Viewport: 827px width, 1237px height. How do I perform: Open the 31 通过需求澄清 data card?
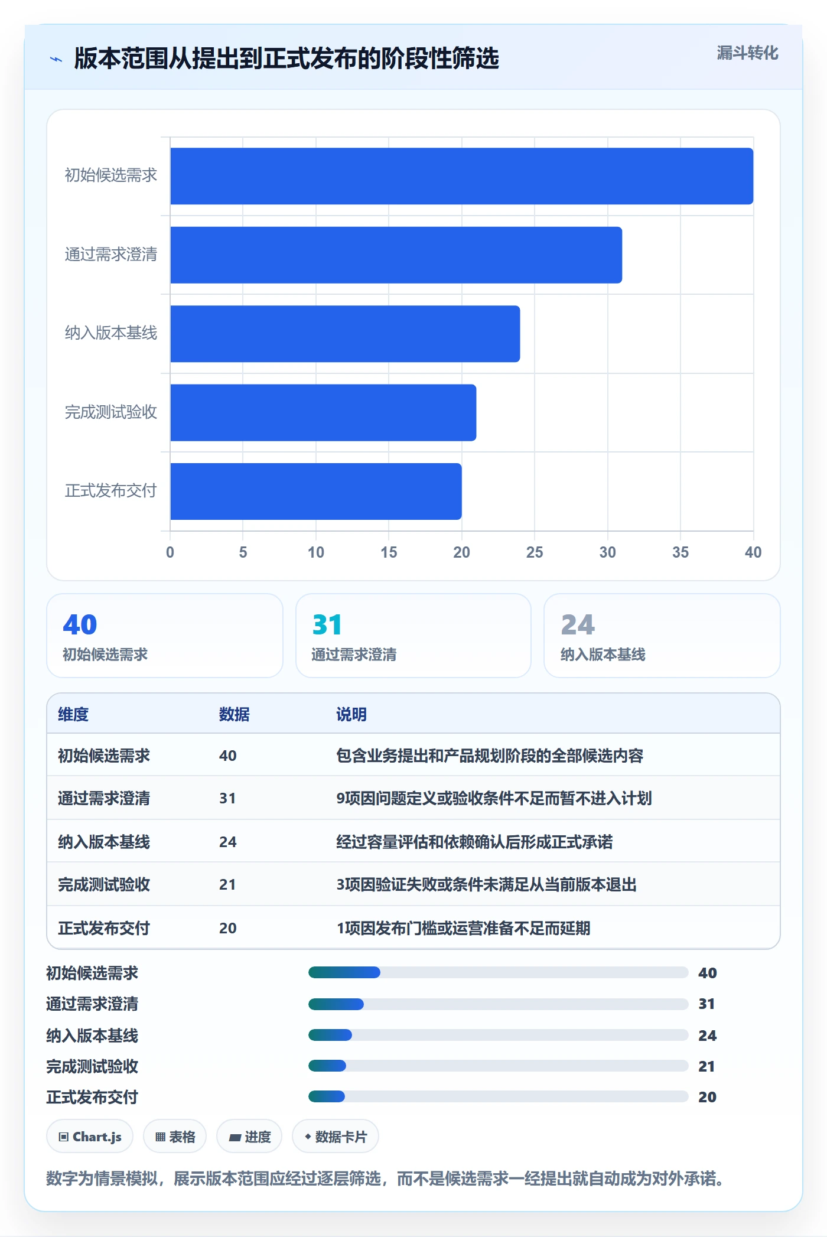(x=413, y=636)
